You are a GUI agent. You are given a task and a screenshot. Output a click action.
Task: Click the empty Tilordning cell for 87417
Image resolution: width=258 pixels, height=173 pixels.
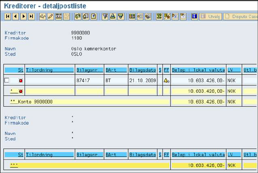50,81
